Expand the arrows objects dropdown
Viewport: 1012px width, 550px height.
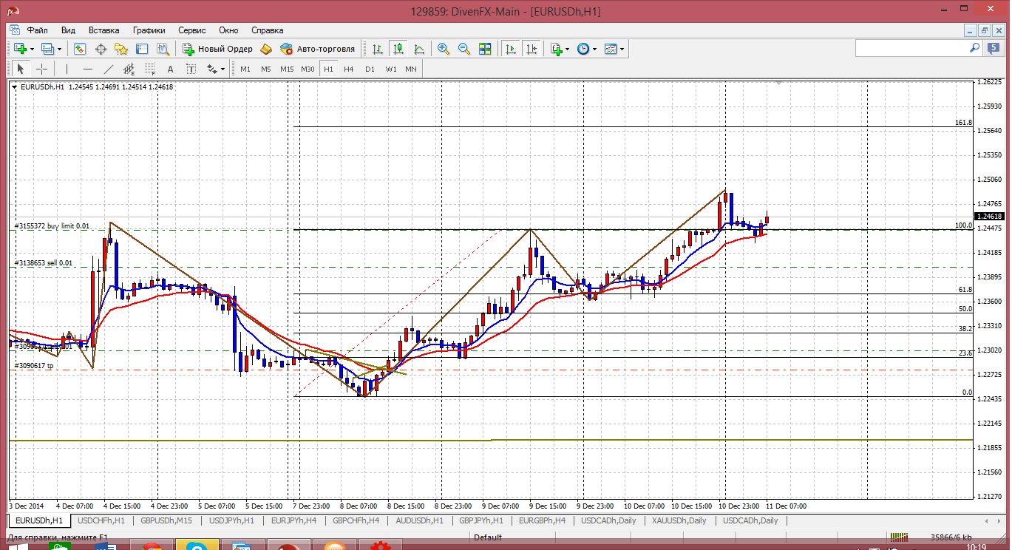[223, 69]
